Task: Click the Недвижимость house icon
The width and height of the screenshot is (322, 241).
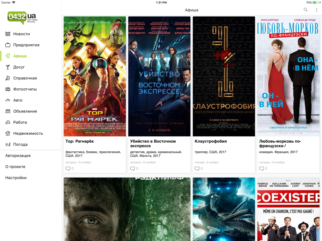Action: tap(8, 133)
